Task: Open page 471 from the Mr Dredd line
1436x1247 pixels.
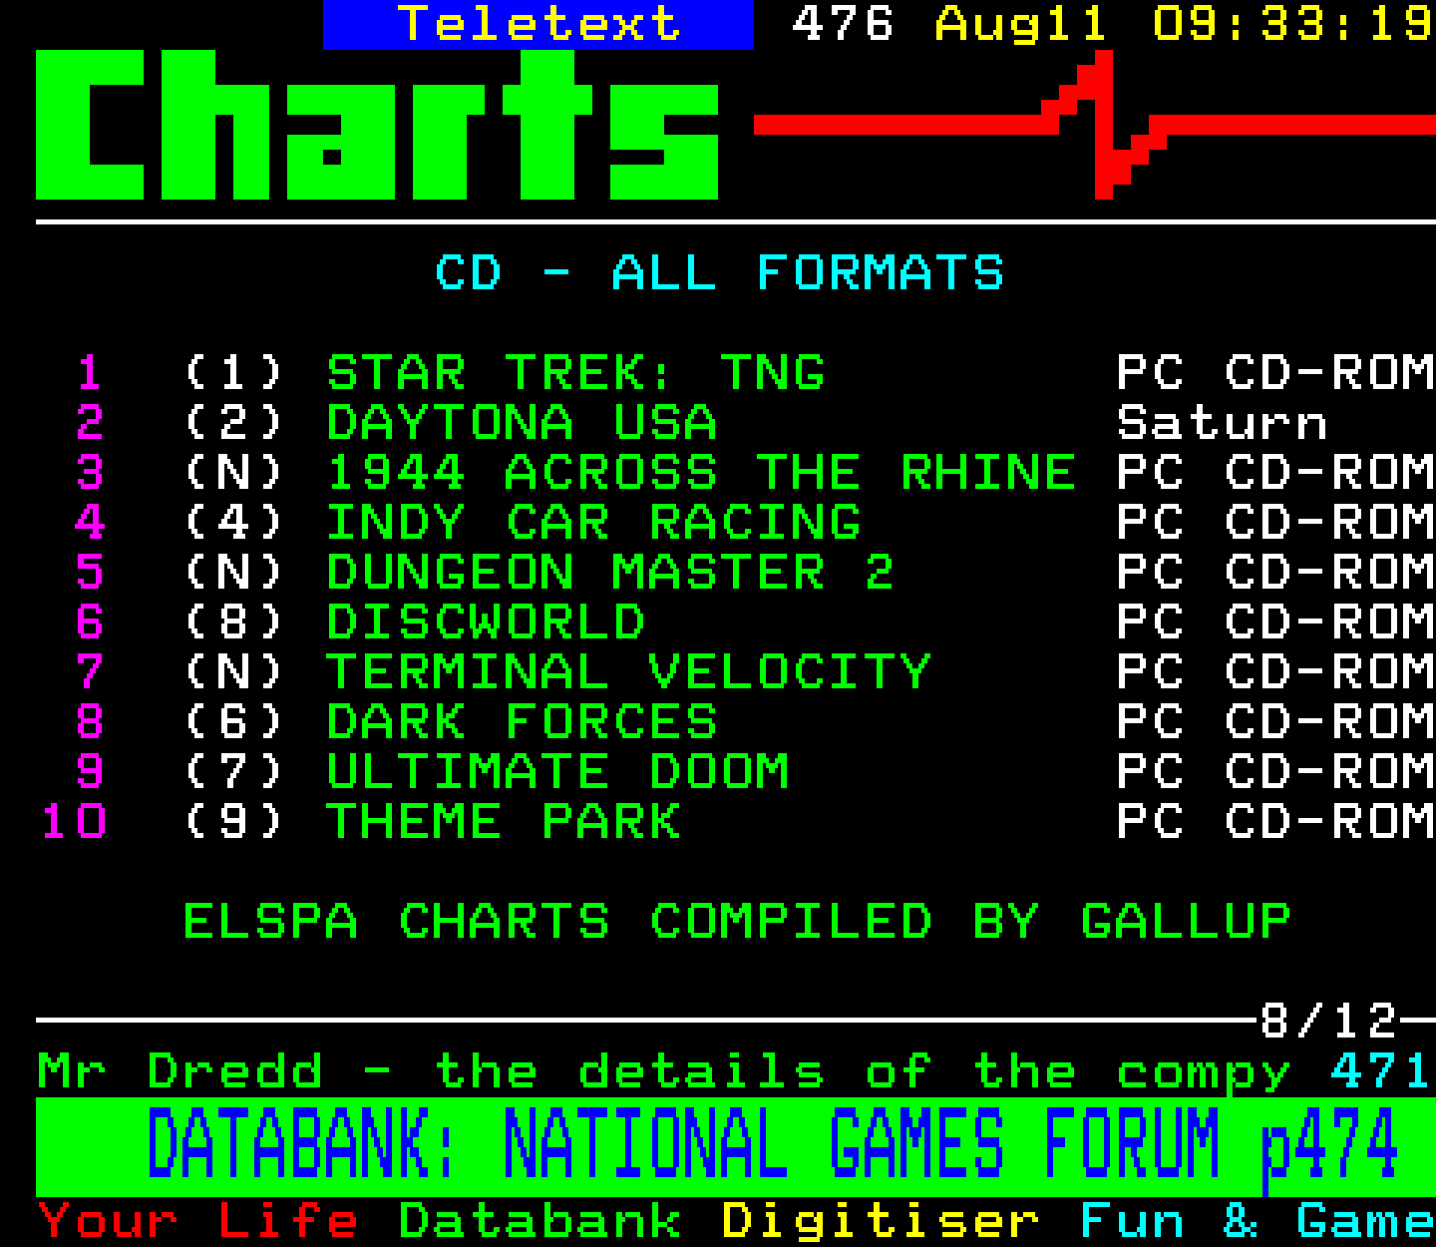Action: [1381, 1071]
